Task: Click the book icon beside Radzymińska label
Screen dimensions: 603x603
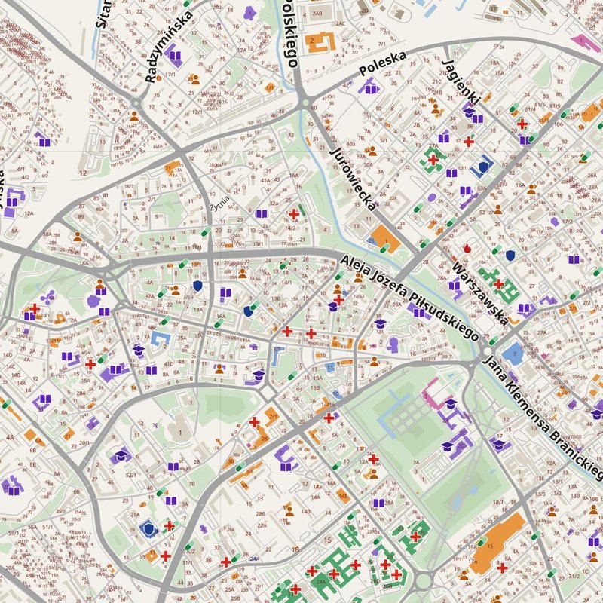Action: click(x=175, y=55)
